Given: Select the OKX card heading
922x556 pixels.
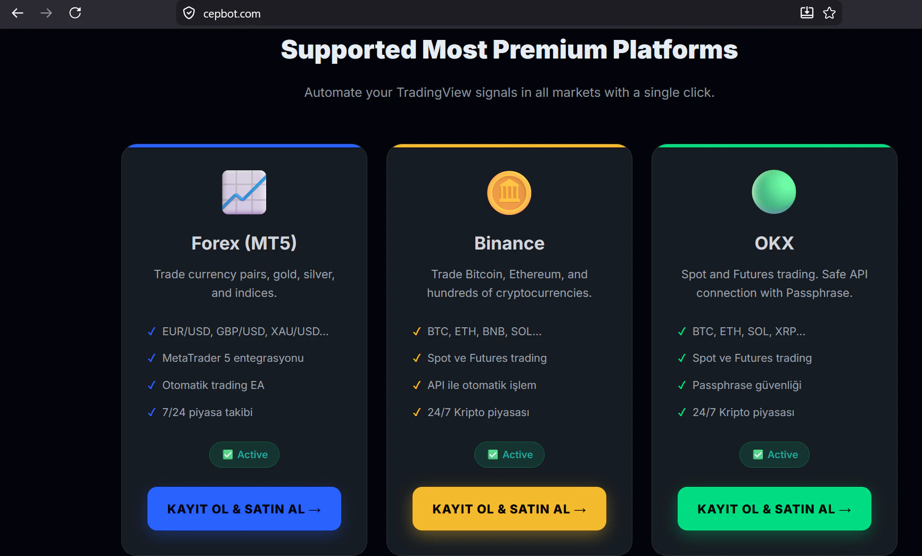Looking at the screenshot, I should (x=775, y=243).
